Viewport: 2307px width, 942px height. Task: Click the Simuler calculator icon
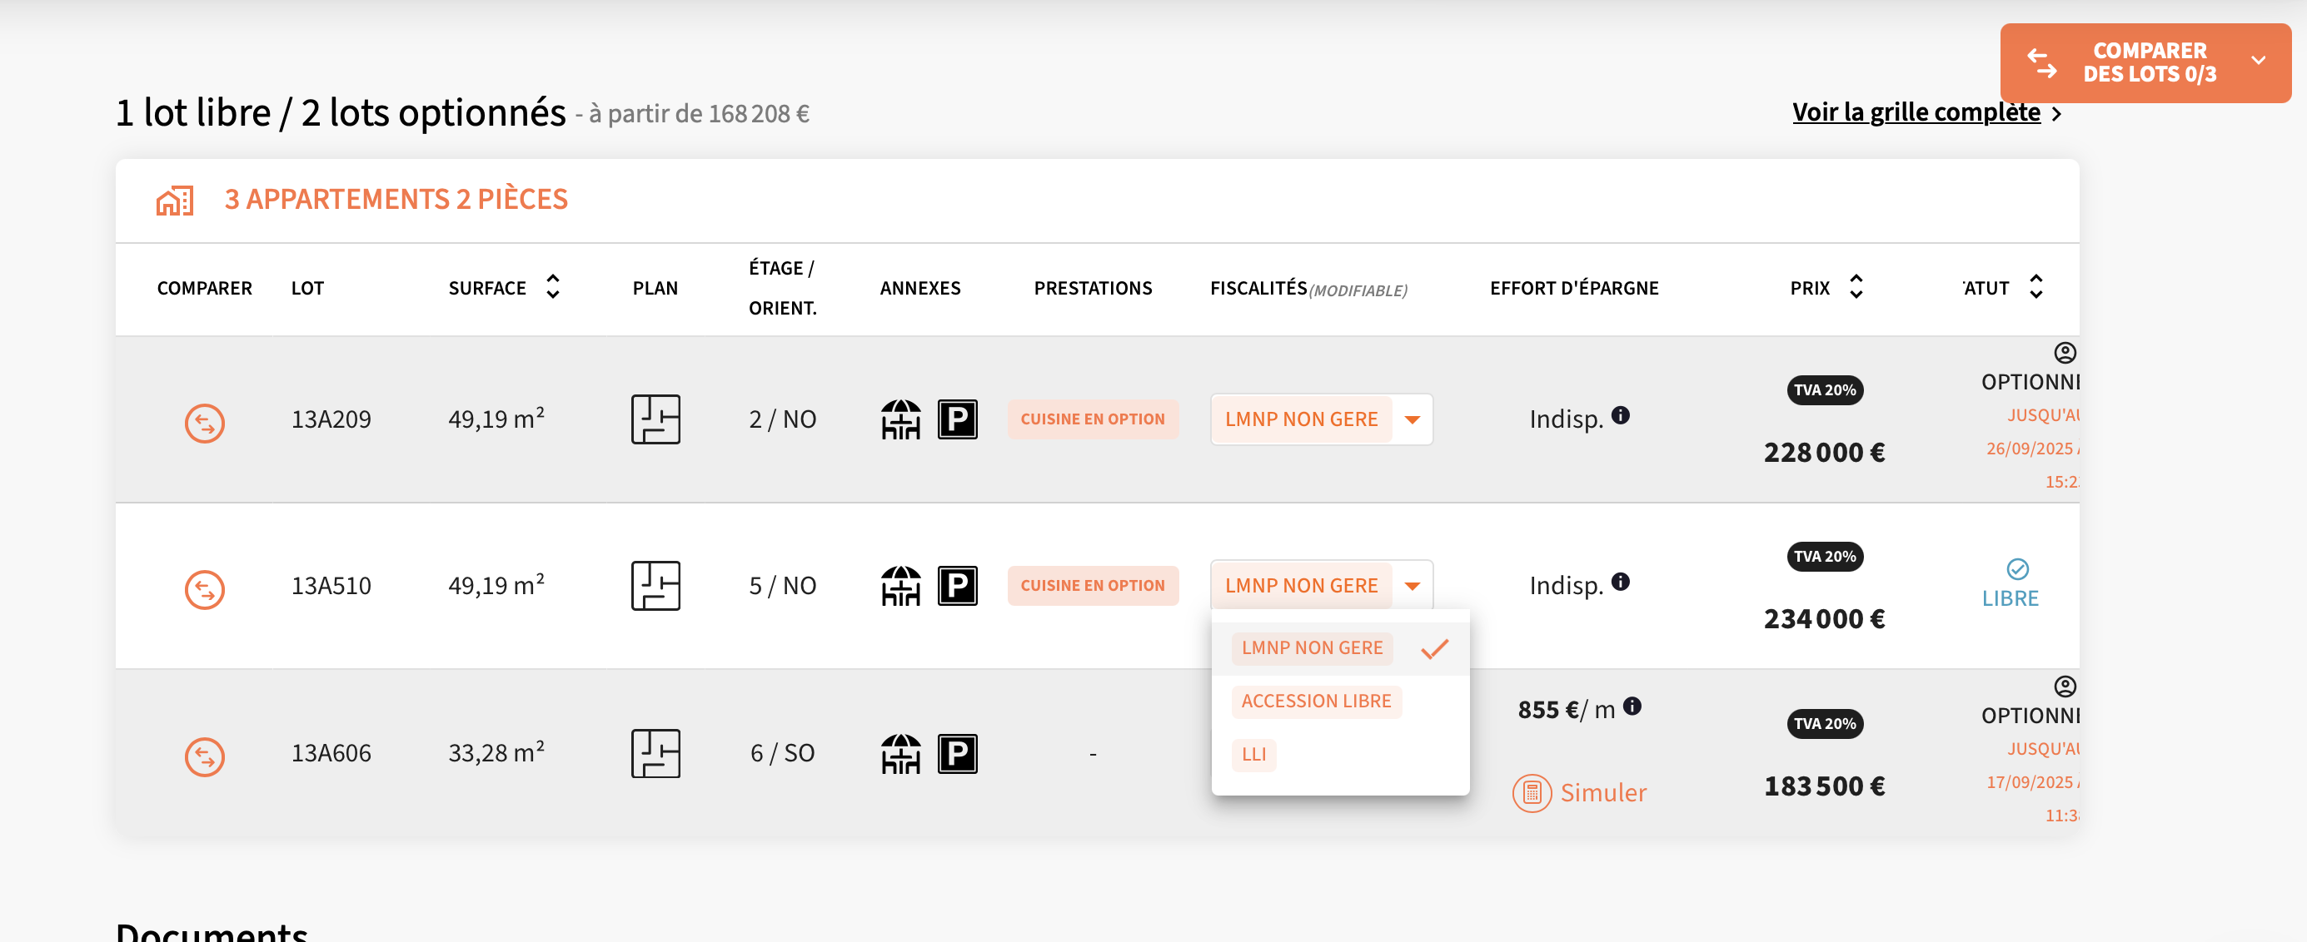[1532, 792]
